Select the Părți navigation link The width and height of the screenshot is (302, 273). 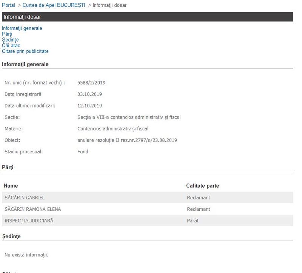(7, 34)
